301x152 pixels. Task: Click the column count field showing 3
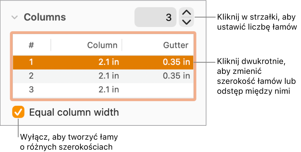(x=155, y=18)
